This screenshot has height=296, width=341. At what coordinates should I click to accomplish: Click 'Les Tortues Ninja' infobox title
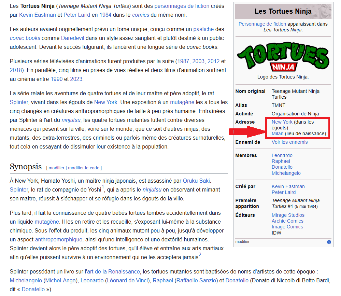click(x=283, y=11)
